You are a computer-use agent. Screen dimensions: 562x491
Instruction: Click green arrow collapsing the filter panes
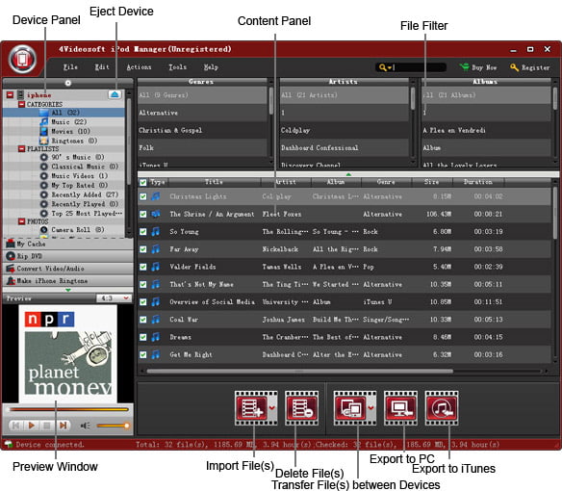(x=348, y=174)
